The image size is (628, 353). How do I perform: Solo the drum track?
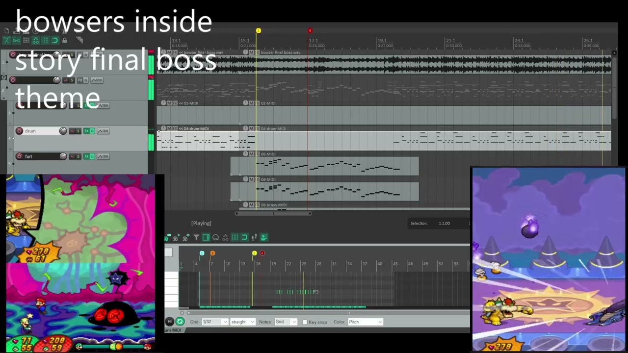78,131
